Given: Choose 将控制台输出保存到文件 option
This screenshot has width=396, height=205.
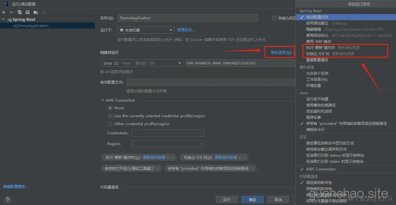Looking at the screenshot, I should click(346, 149).
